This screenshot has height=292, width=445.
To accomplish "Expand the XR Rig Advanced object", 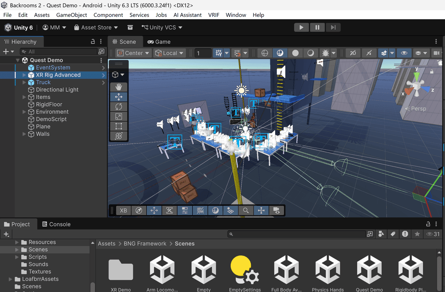I will tap(24, 75).
